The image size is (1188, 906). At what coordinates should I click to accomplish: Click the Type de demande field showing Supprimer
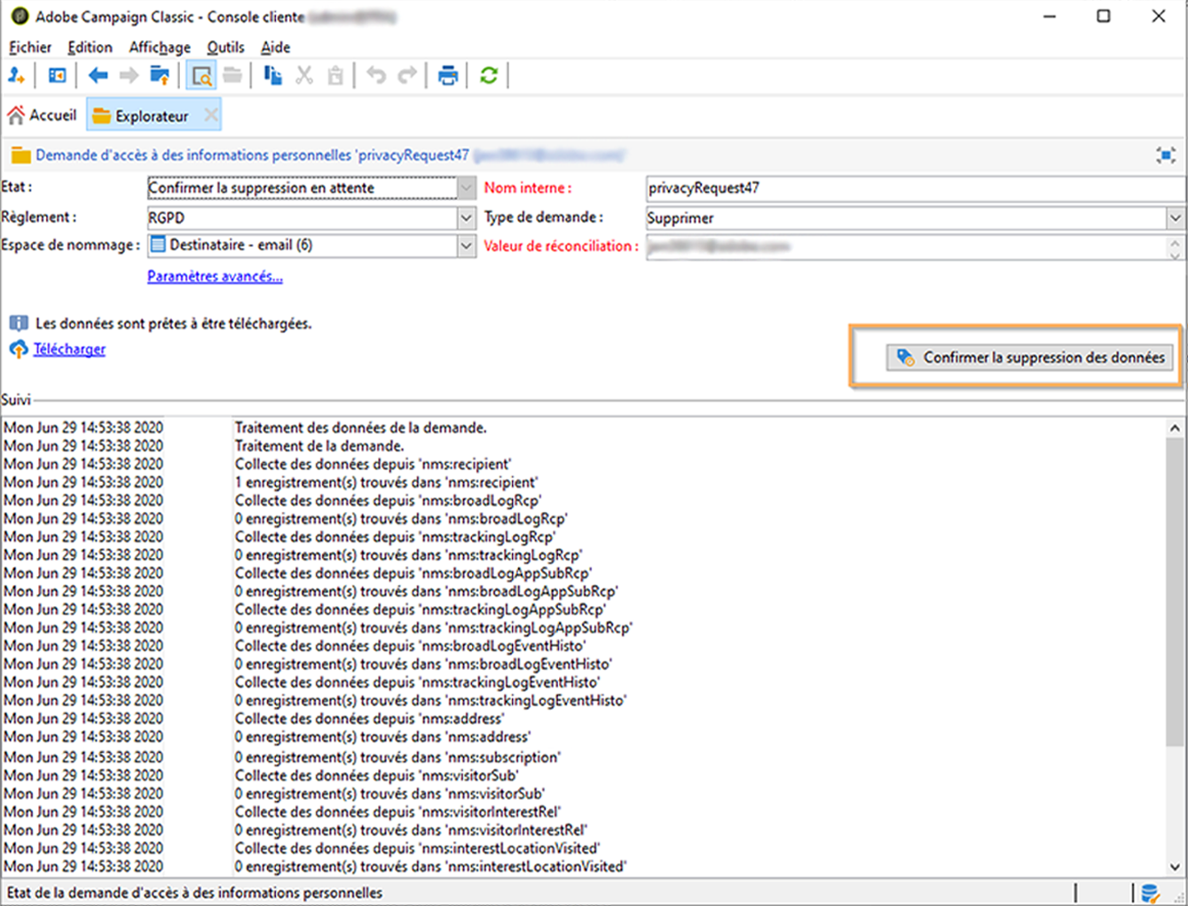tap(906, 217)
